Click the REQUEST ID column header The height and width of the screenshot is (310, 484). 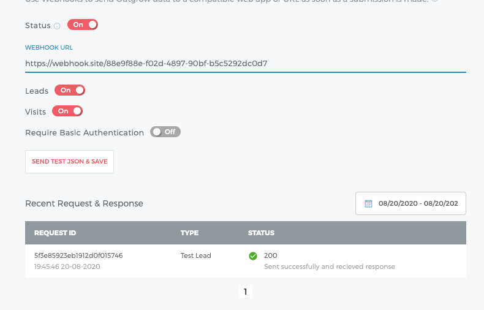[55, 233]
